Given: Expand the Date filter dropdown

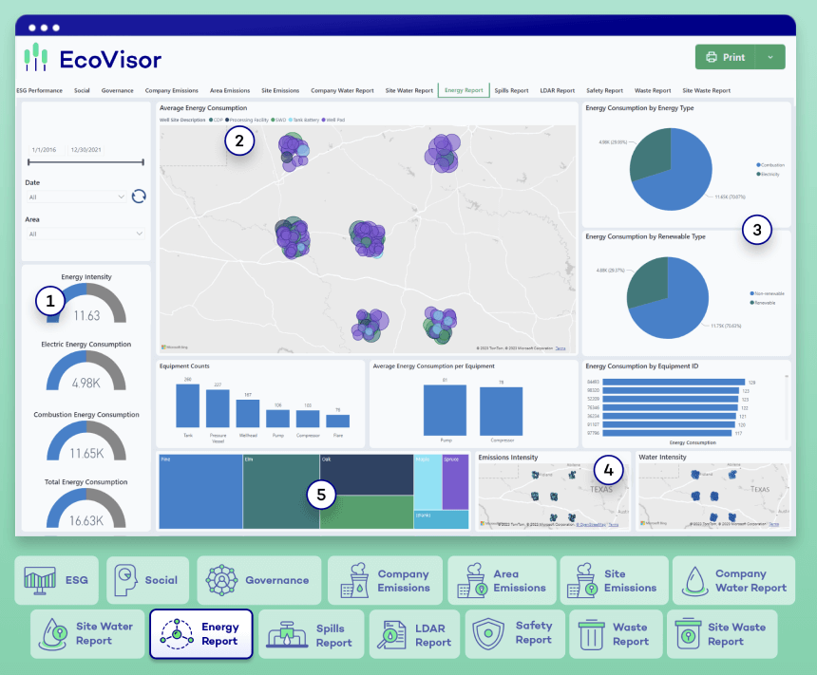Looking at the screenshot, I should pos(78,197).
